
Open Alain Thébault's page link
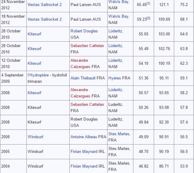(x=83, y=78)
